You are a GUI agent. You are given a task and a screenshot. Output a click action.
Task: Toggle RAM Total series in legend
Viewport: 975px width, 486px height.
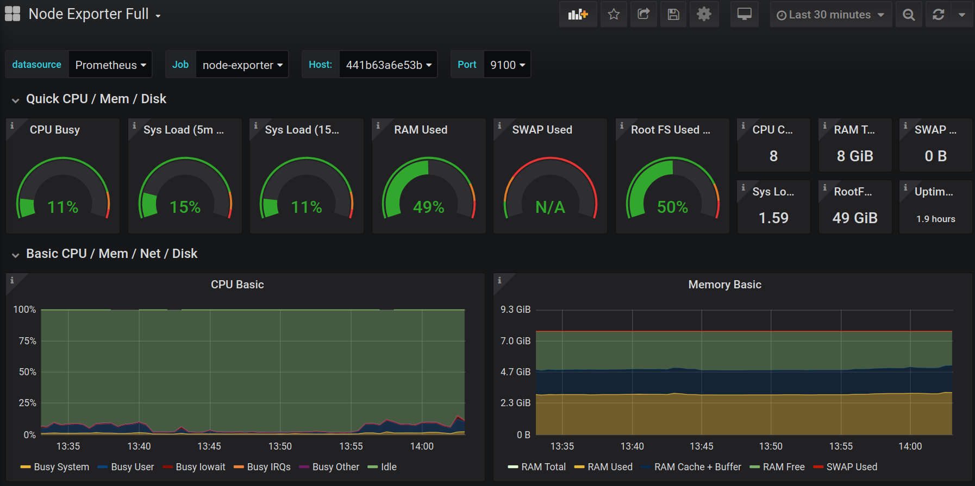click(543, 467)
